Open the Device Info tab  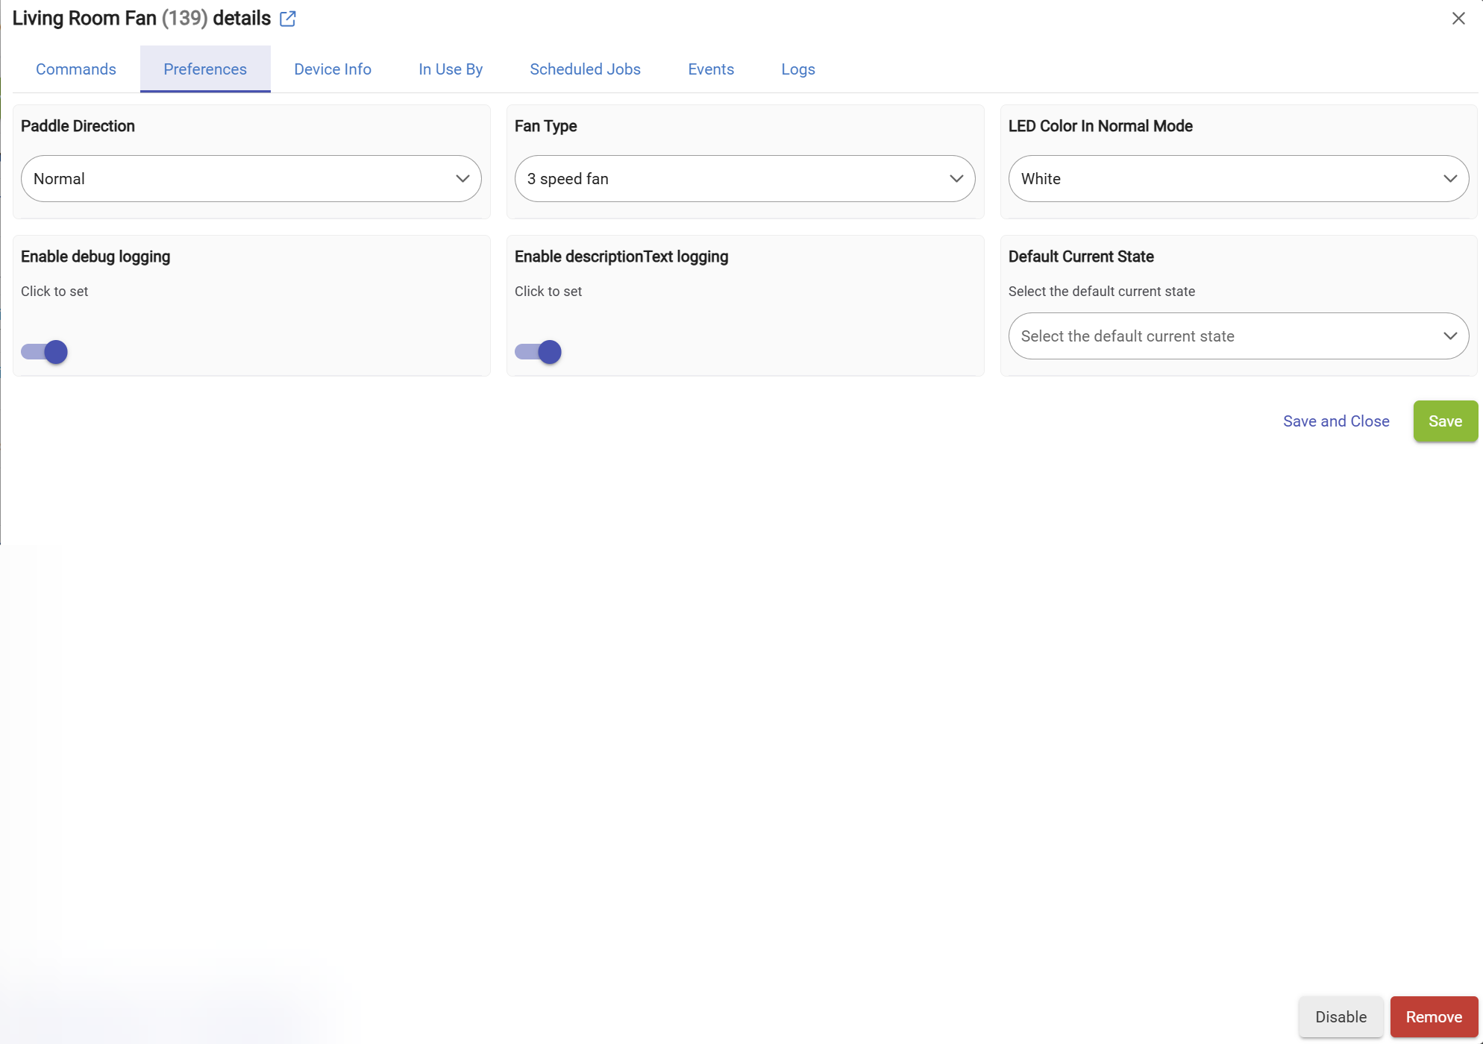pyautogui.click(x=333, y=69)
